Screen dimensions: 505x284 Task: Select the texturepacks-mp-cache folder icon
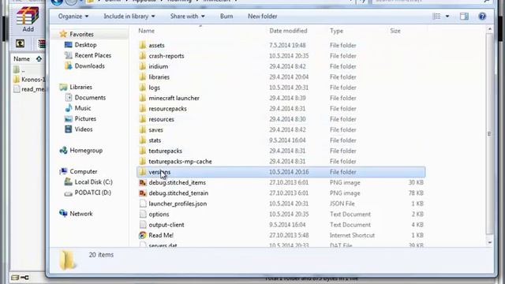click(143, 161)
